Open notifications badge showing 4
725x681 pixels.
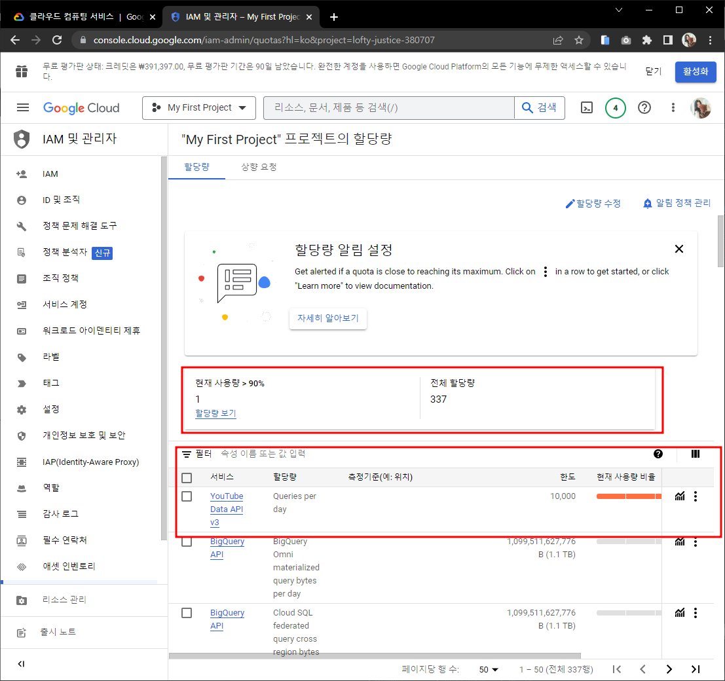[615, 108]
